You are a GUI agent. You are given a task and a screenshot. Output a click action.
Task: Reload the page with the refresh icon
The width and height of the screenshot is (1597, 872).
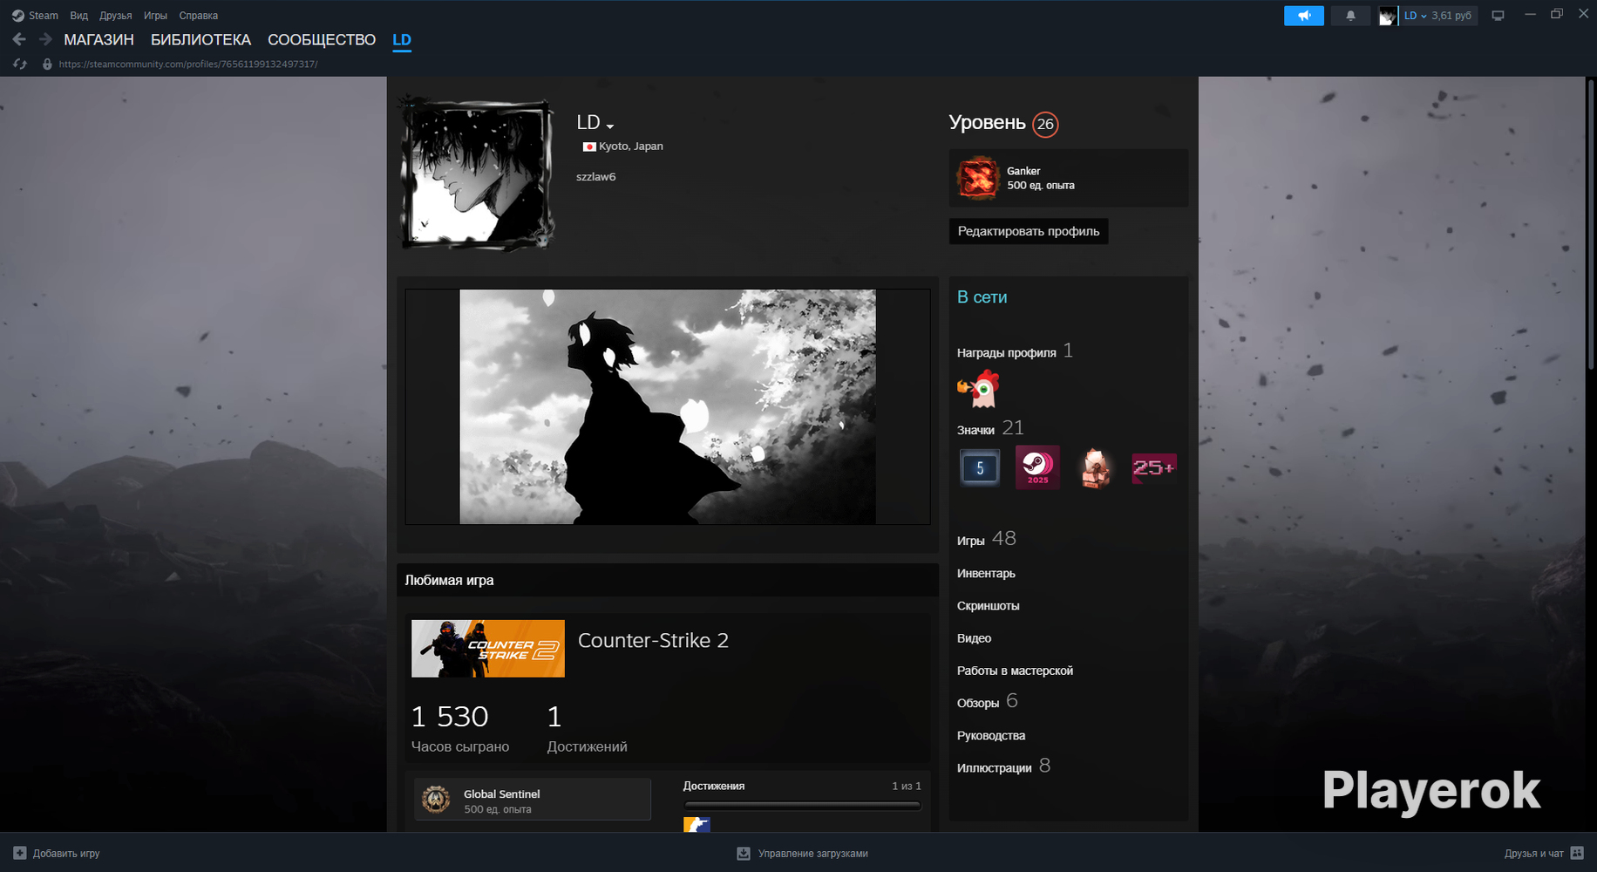pyautogui.click(x=20, y=65)
